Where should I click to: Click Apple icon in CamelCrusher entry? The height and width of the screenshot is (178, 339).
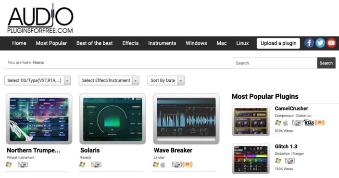pyautogui.click(x=286, y=123)
